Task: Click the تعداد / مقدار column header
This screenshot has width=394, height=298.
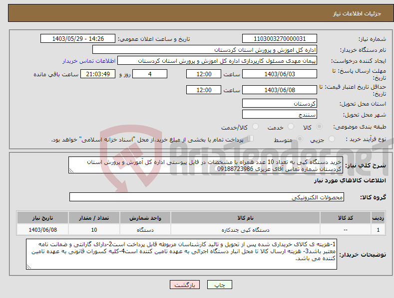Action: coord(94,218)
